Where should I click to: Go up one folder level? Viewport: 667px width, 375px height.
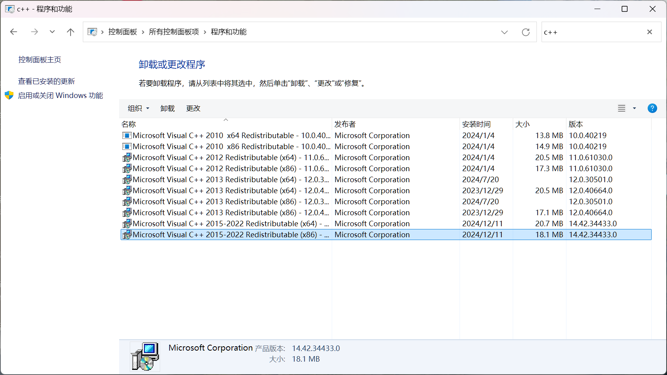[x=71, y=32]
